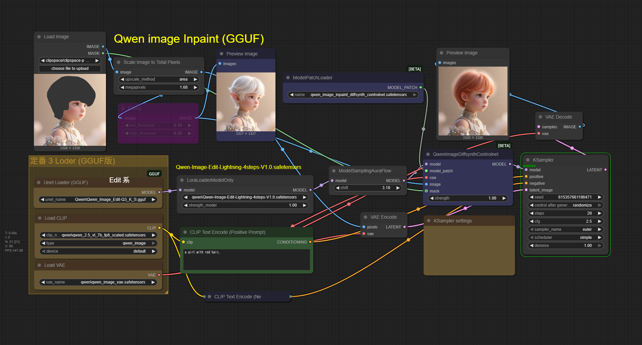Expand the collapsed CLIP Text Encode (Ne node
Image resolution: width=642 pixels, height=345 pixels.
(x=209, y=297)
